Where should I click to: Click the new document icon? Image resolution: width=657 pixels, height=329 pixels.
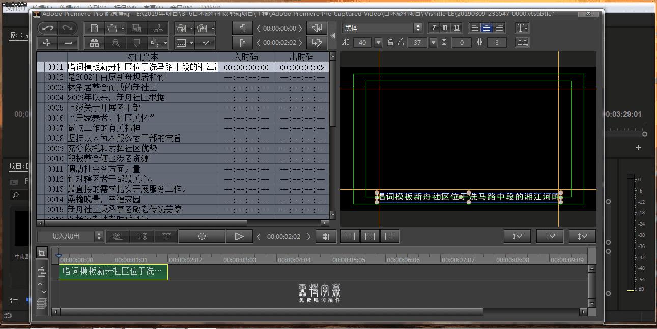pos(95,29)
